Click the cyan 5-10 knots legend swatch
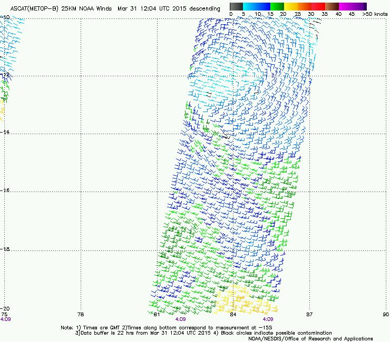This screenshot has width=390, height=342. click(x=249, y=6)
